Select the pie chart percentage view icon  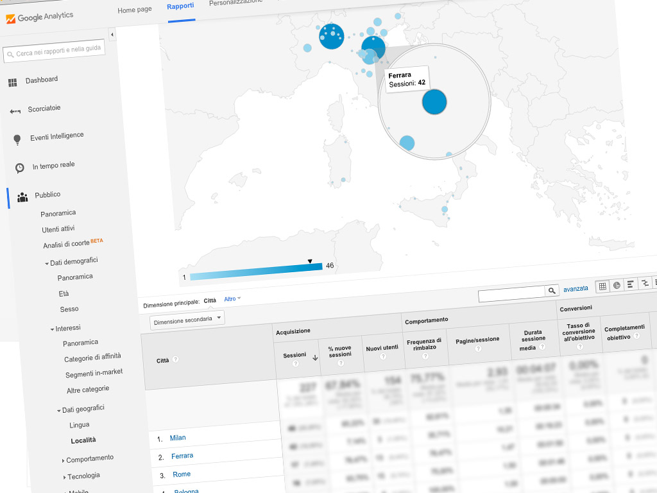(617, 286)
